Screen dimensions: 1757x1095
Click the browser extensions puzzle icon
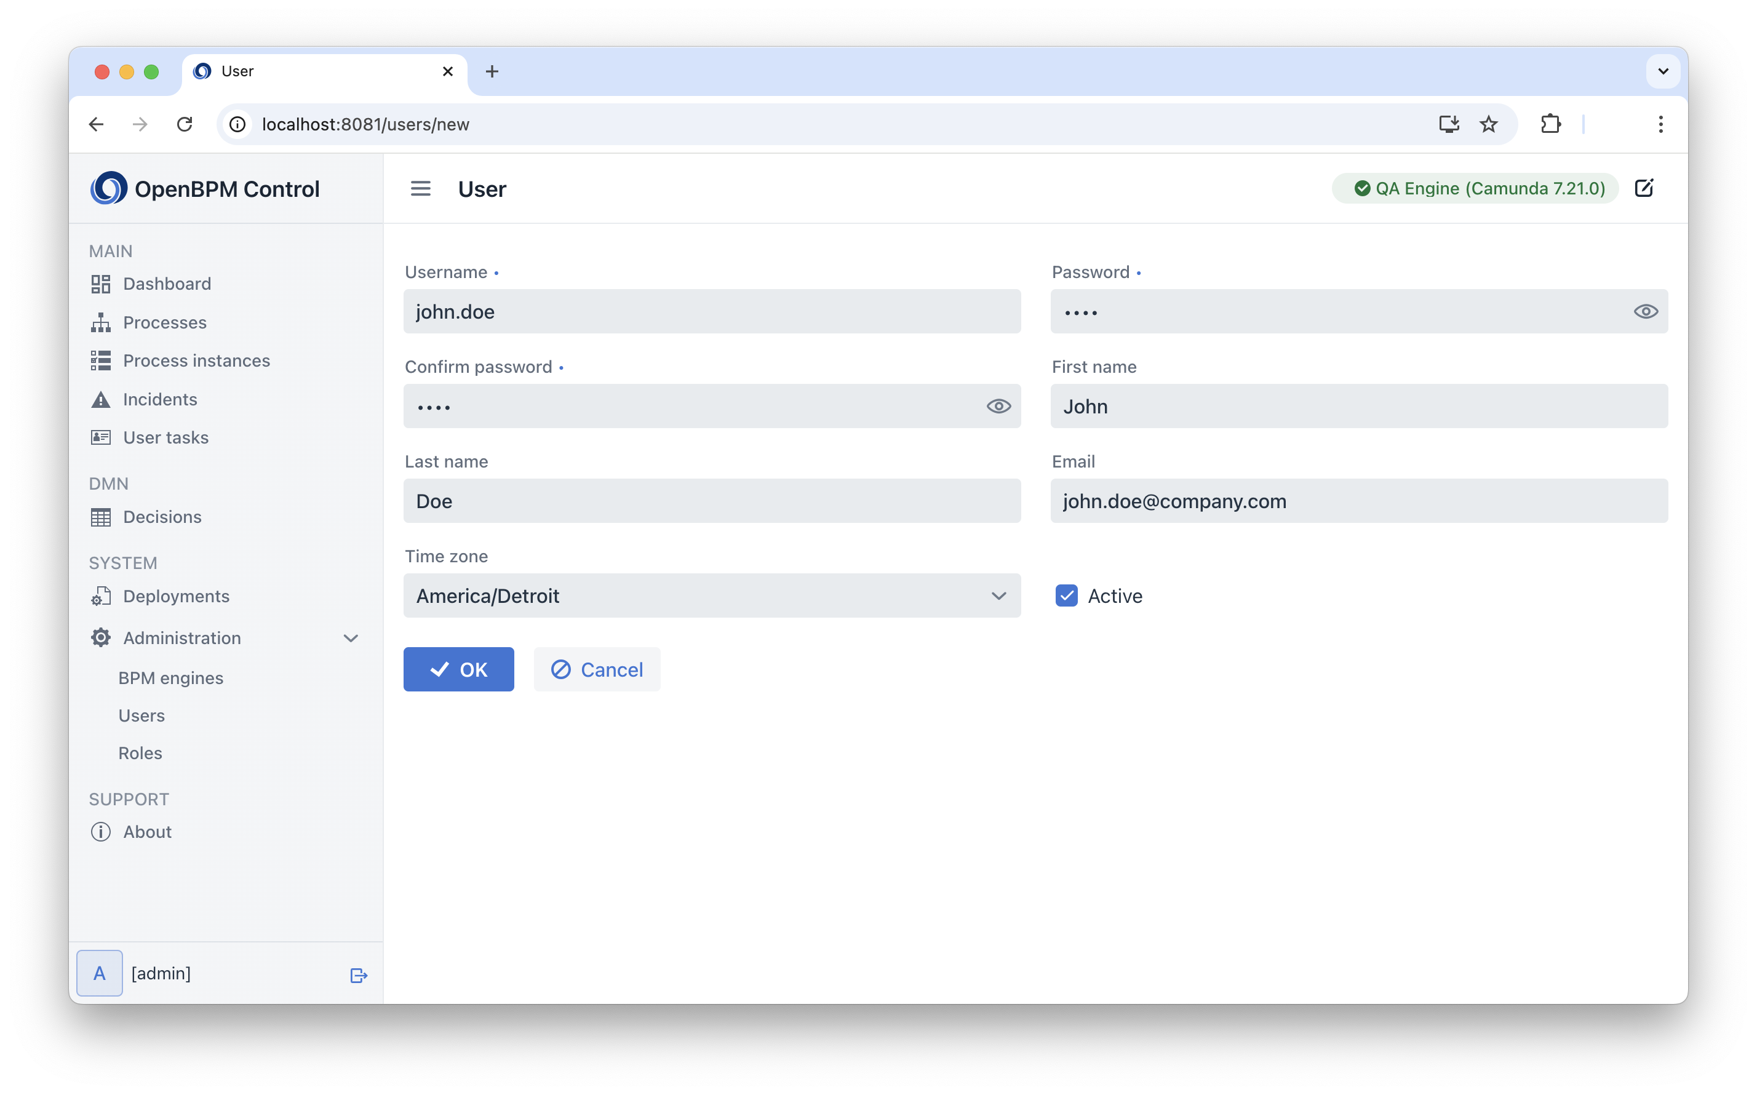point(1550,124)
